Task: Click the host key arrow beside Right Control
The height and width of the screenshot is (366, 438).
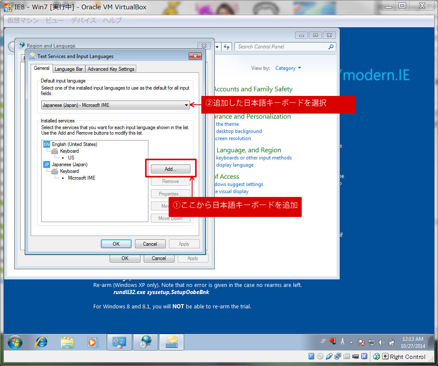Action: [385, 356]
